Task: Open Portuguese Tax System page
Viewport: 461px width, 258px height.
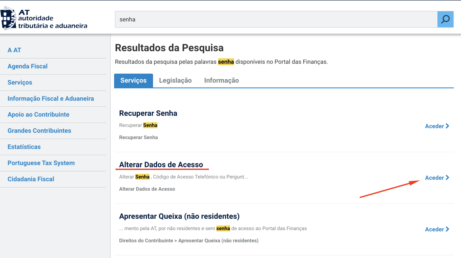Action: [41, 163]
